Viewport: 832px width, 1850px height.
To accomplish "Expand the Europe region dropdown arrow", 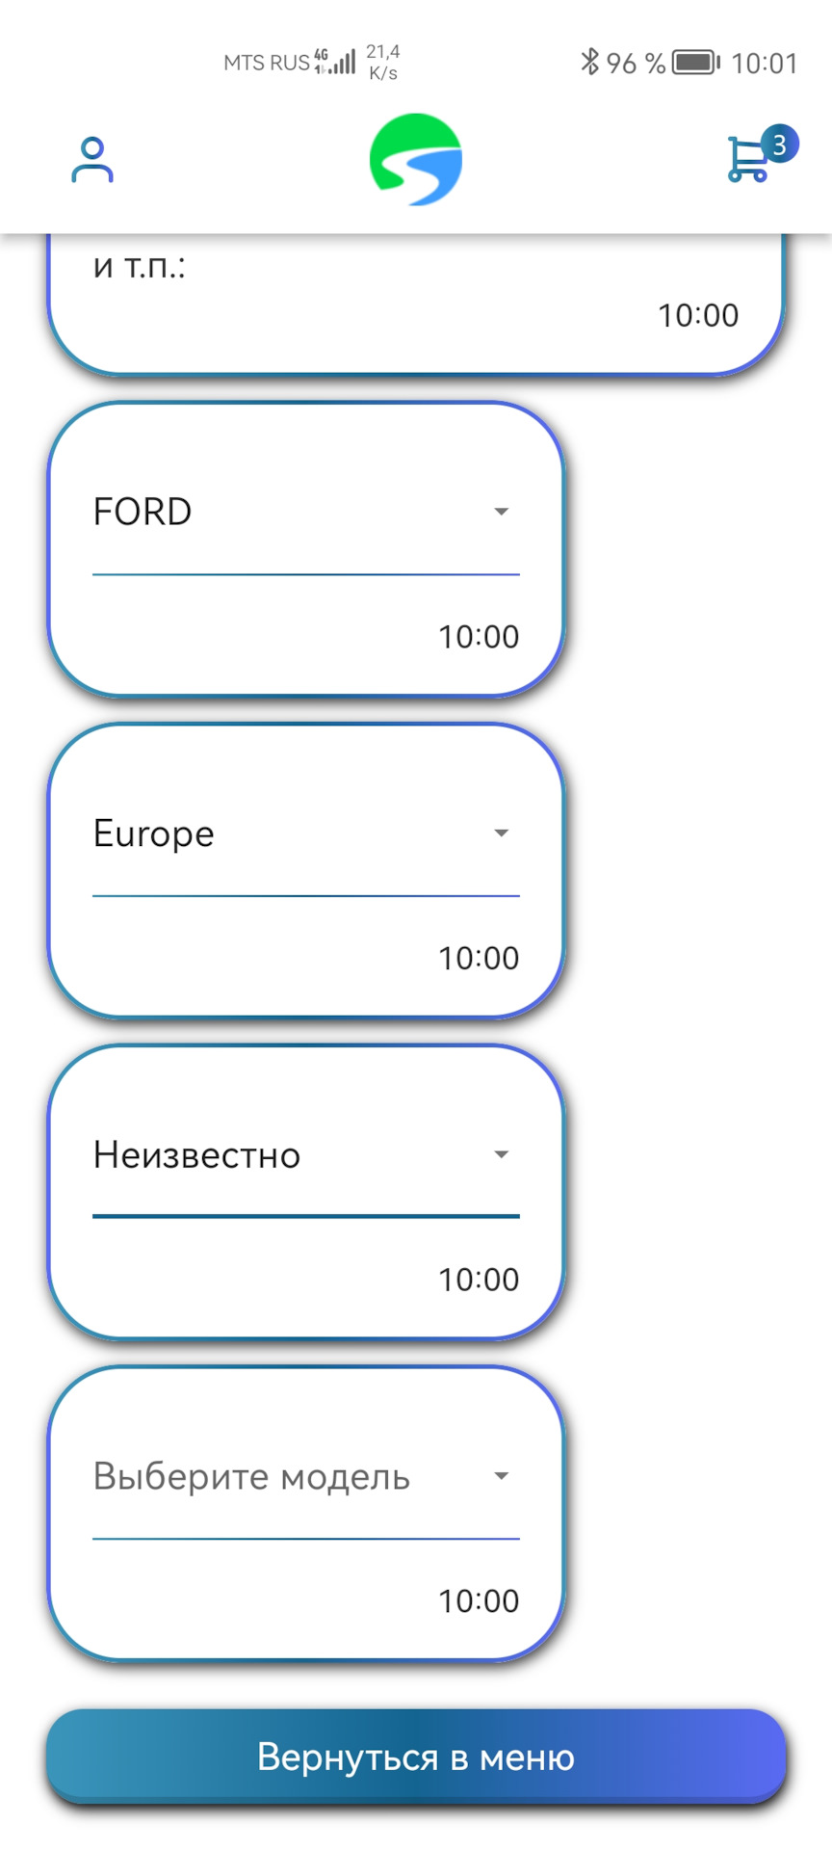I will [x=501, y=833].
